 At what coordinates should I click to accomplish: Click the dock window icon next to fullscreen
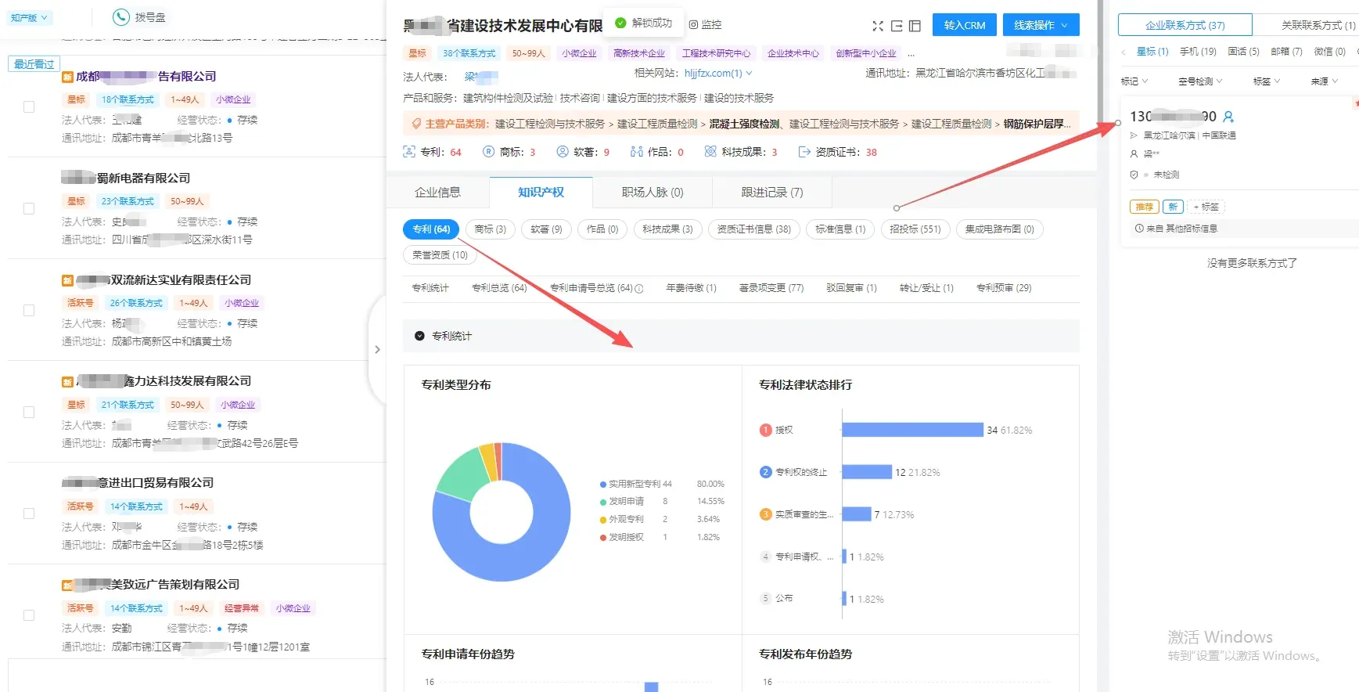(897, 26)
